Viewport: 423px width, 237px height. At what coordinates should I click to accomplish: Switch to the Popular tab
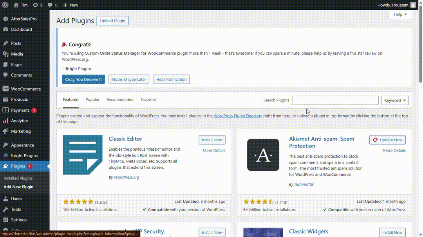(92, 100)
